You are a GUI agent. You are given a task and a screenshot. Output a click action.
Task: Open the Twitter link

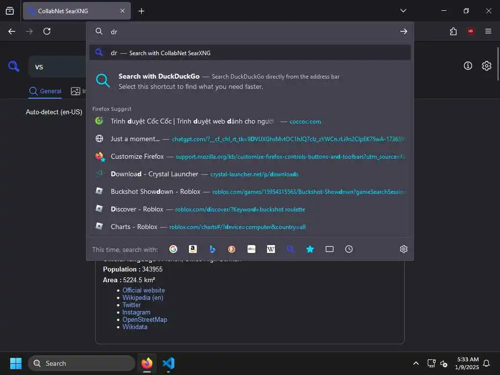[131, 305]
